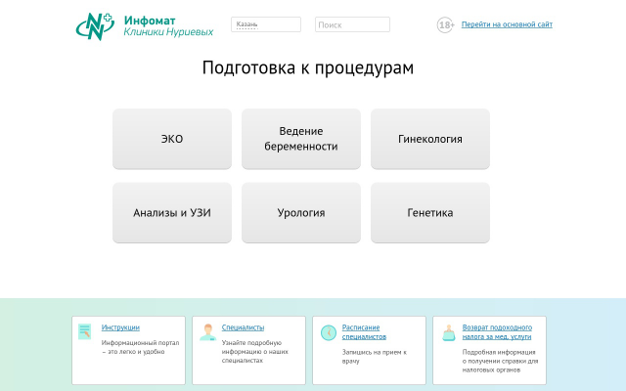Click Инфомат Клиники Нуриевых title text
The width and height of the screenshot is (626, 391).
click(x=168, y=26)
